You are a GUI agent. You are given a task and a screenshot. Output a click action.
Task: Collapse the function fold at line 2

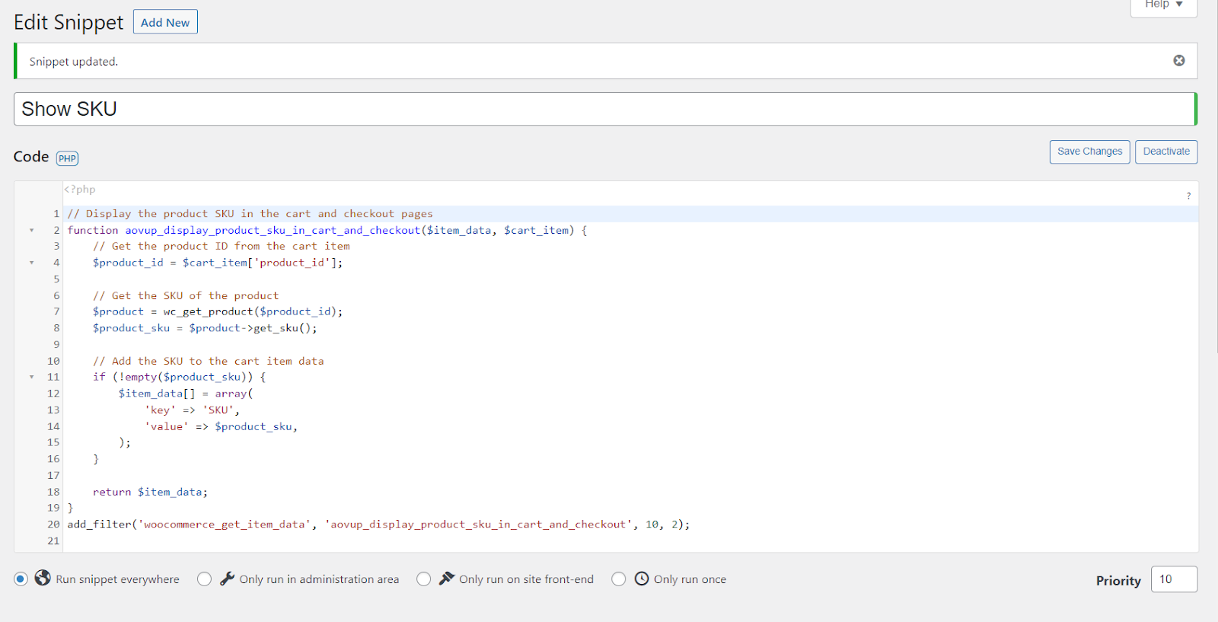31,230
